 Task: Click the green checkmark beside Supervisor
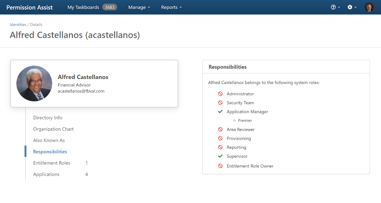(220, 156)
